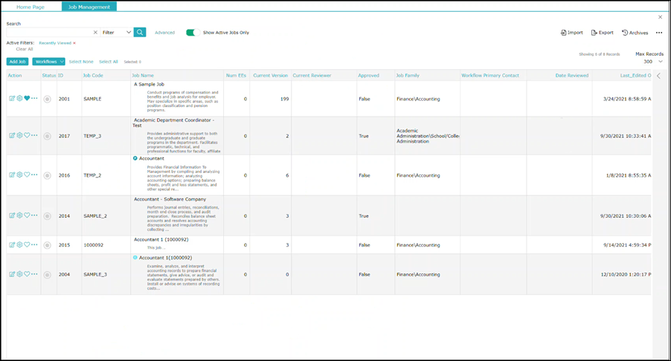Sort by Job Code column header
This screenshot has width=671, height=361.
[x=93, y=76]
